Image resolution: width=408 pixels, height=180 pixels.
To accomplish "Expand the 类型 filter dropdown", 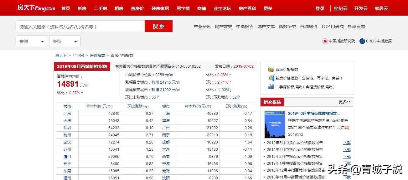I will 65,41.
